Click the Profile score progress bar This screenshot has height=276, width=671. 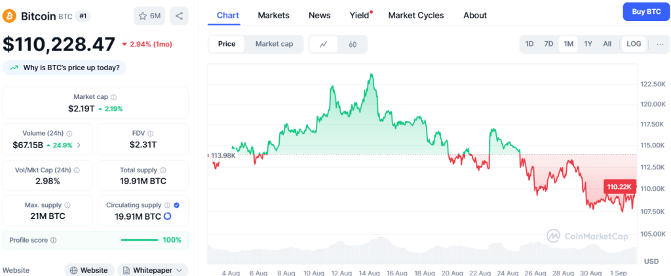140,240
